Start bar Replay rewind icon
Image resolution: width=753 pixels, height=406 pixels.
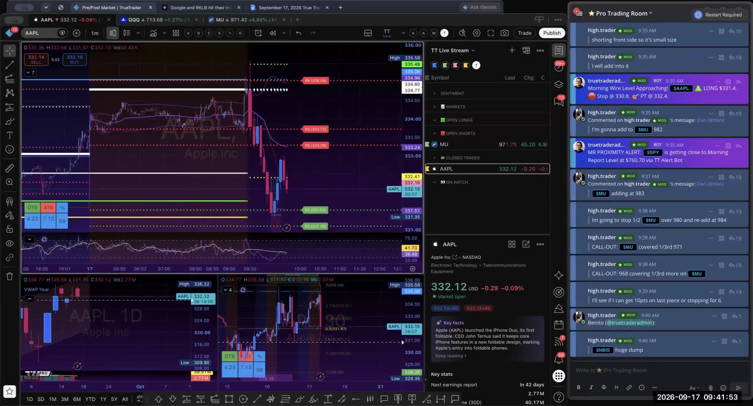273,33
